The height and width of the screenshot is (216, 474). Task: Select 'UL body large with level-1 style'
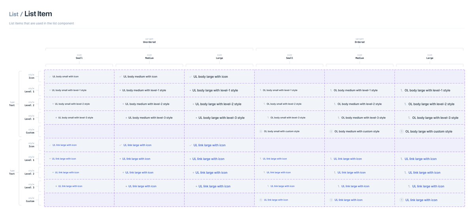tap(216, 90)
